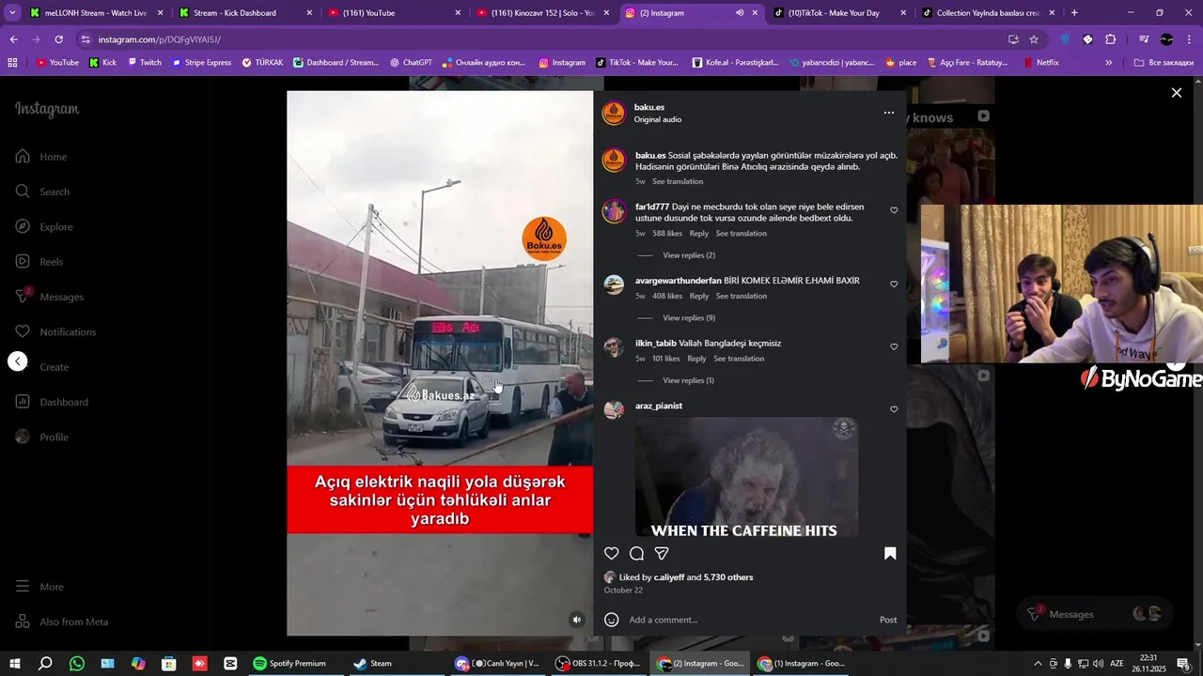Reply to ilkin_tabib's comment

(696, 359)
